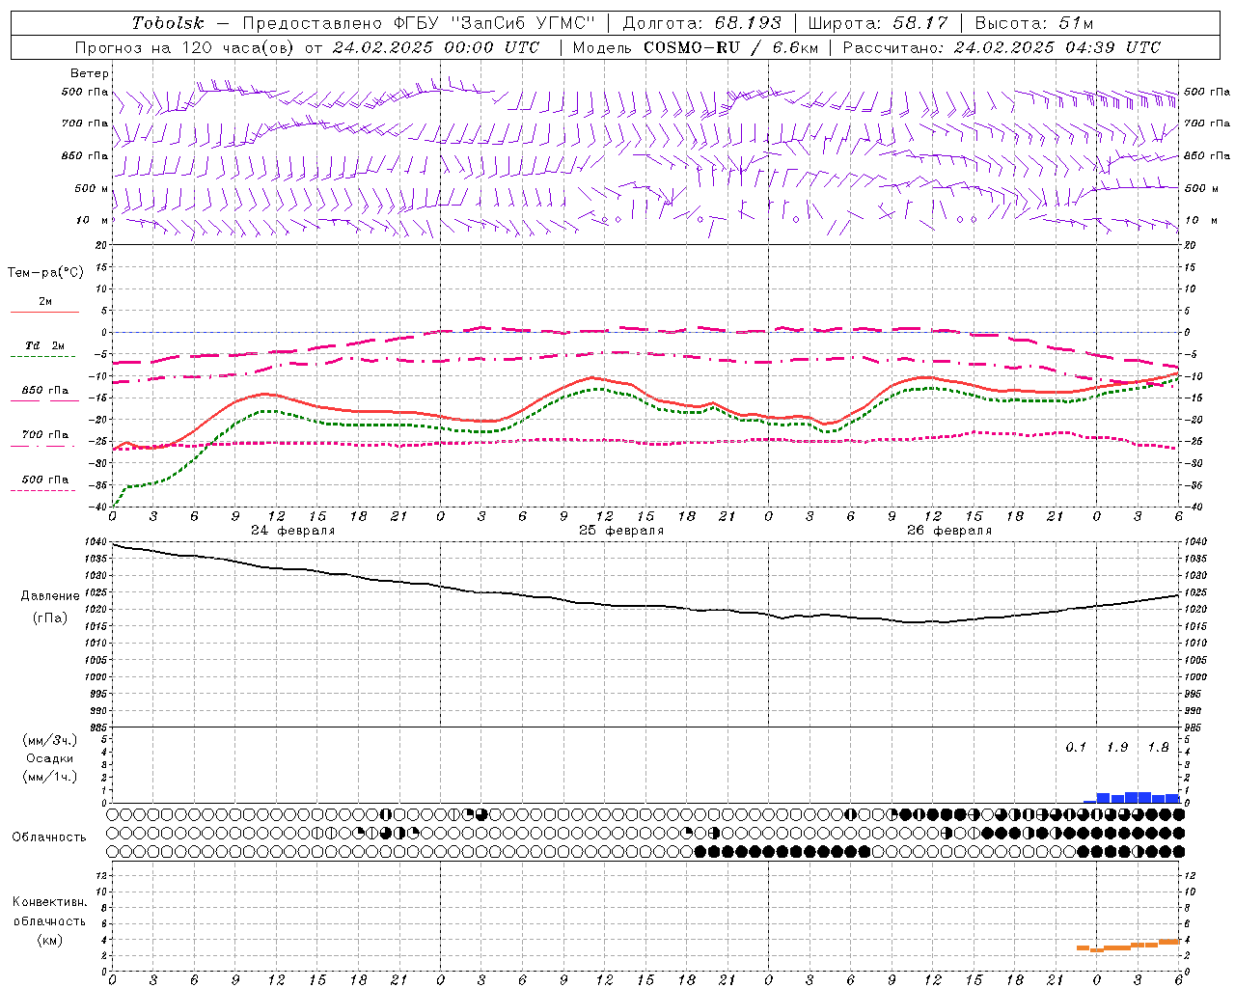Click the red "2м" temperature legend line
The image size is (1235, 988).
coord(44,312)
